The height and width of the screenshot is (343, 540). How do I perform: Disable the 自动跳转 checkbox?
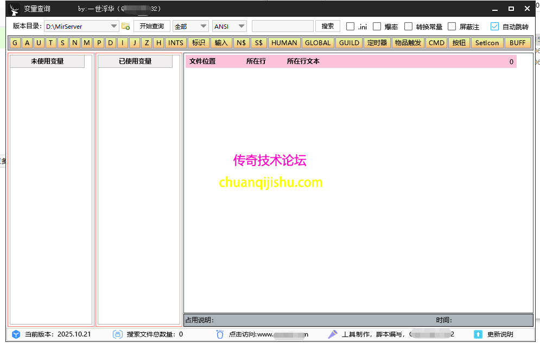tap(494, 26)
